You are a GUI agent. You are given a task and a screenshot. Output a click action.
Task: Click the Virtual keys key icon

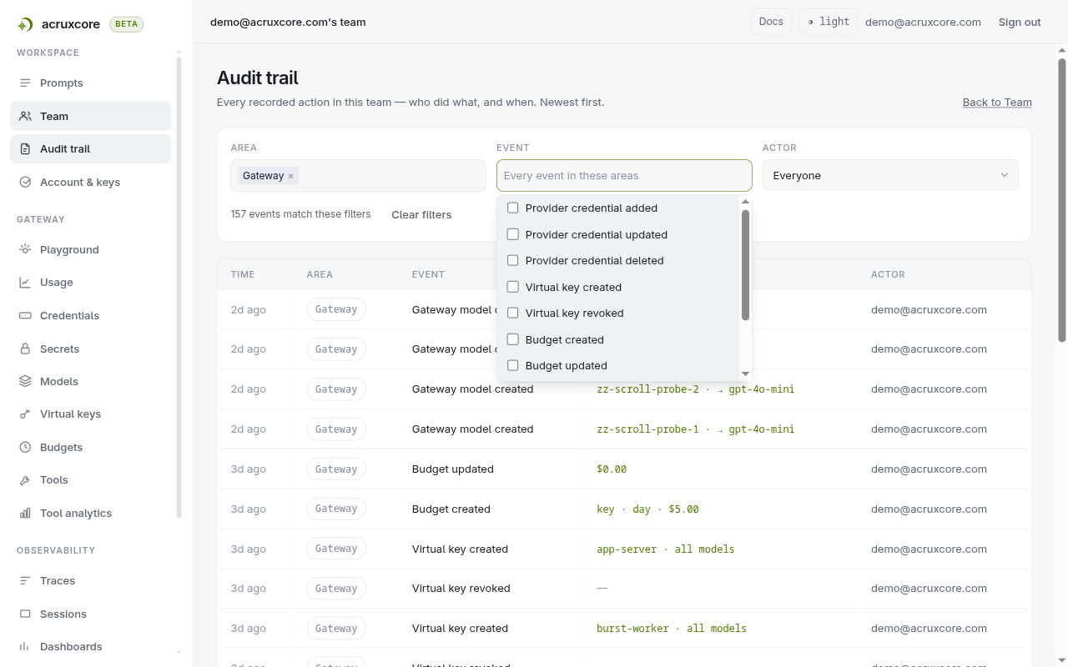(x=25, y=414)
